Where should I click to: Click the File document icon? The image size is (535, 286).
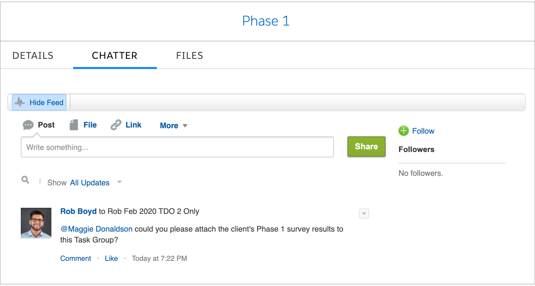[x=74, y=125]
